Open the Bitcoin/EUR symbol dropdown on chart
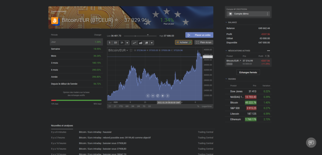Viewport: 322px width, 155px height. pyautogui.click(x=118, y=50)
